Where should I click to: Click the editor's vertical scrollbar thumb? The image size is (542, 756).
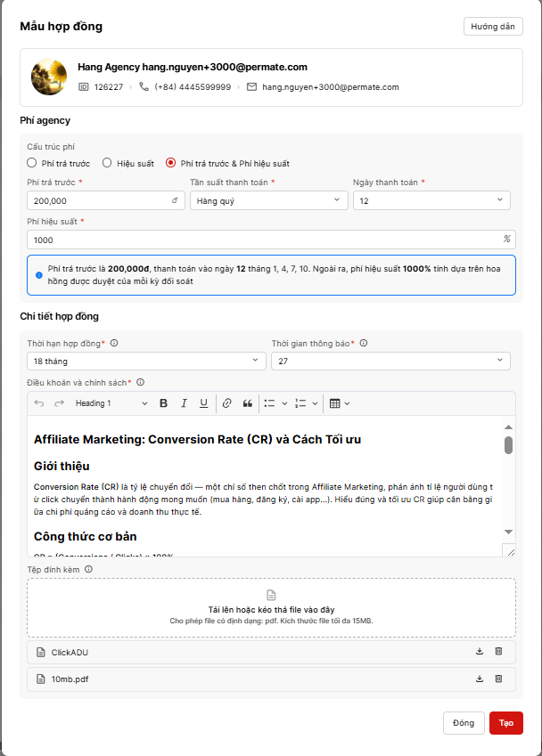pyautogui.click(x=508, y=444)
